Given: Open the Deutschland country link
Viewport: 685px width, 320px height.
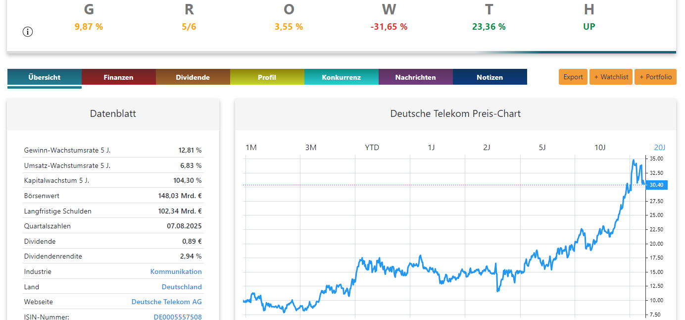Looking at the screenshot, I should [x=182, y=287].
